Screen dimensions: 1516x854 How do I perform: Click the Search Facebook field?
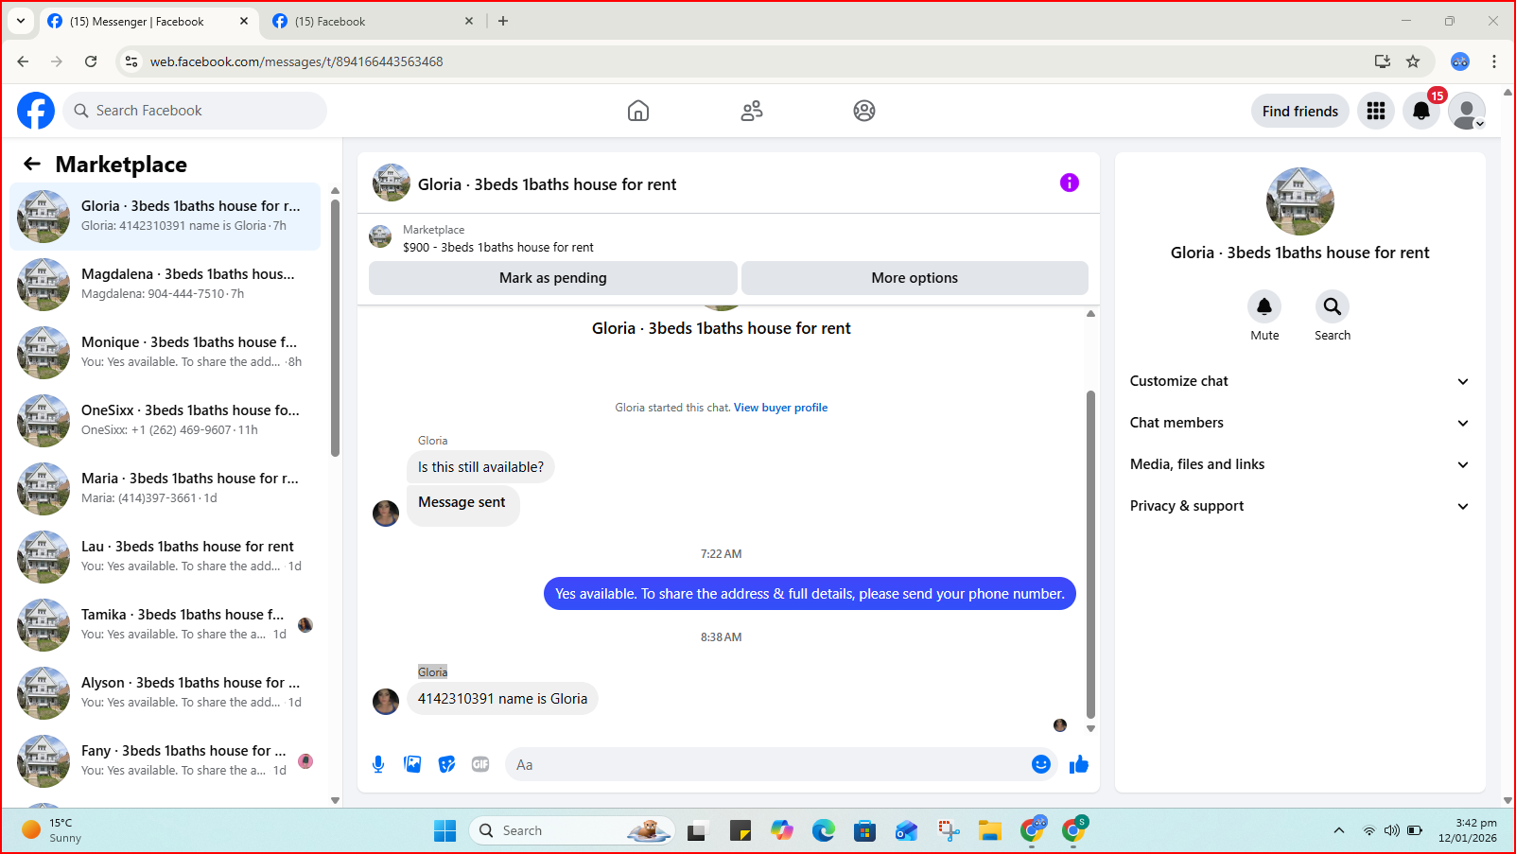(195, 111)
